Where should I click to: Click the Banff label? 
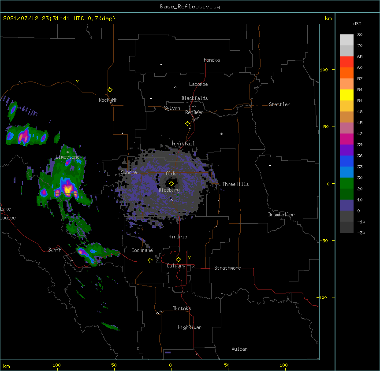[x=55, y=250]
